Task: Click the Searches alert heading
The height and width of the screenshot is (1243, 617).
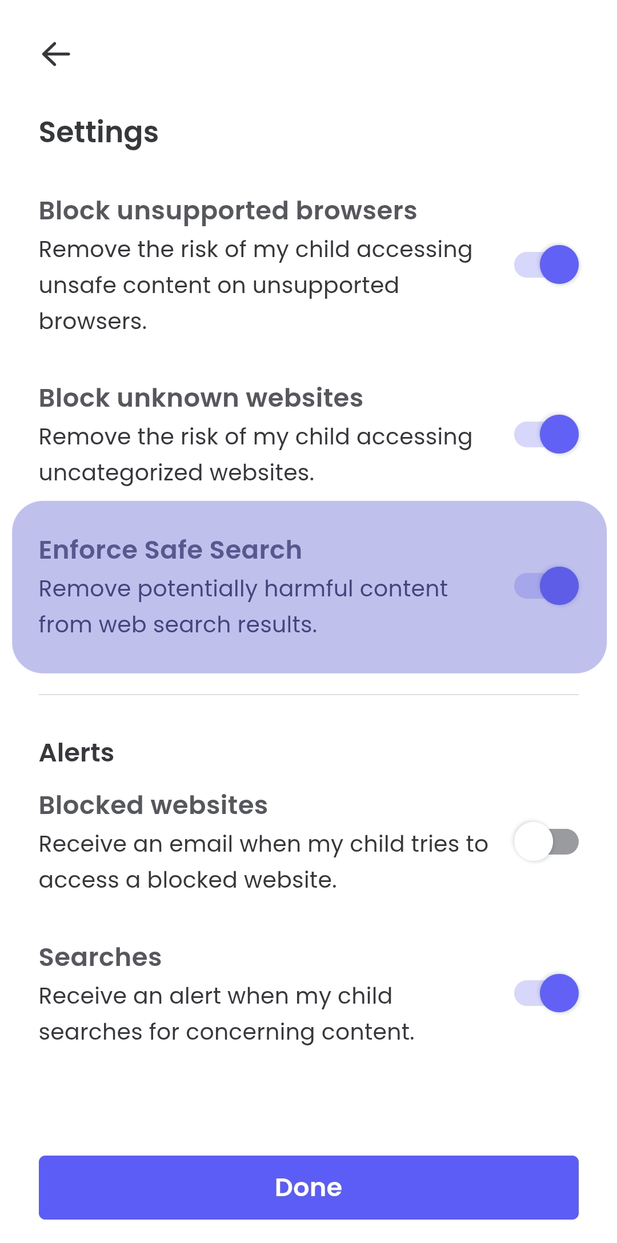Action: (99, 957)
